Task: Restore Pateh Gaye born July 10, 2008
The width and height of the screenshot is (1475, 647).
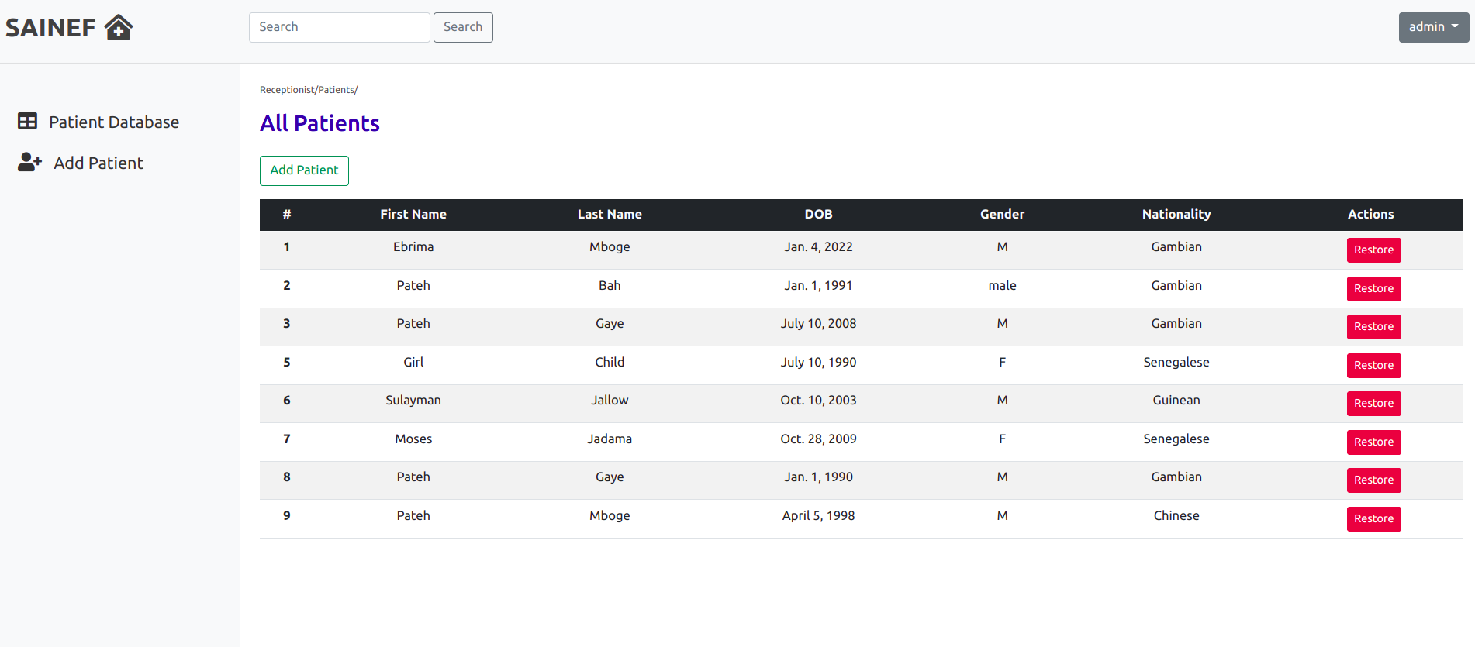Action: click(1373, 327)
